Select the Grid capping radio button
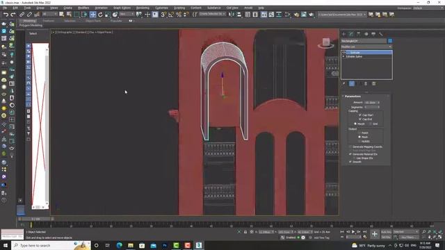 click(x=371, y=124)
